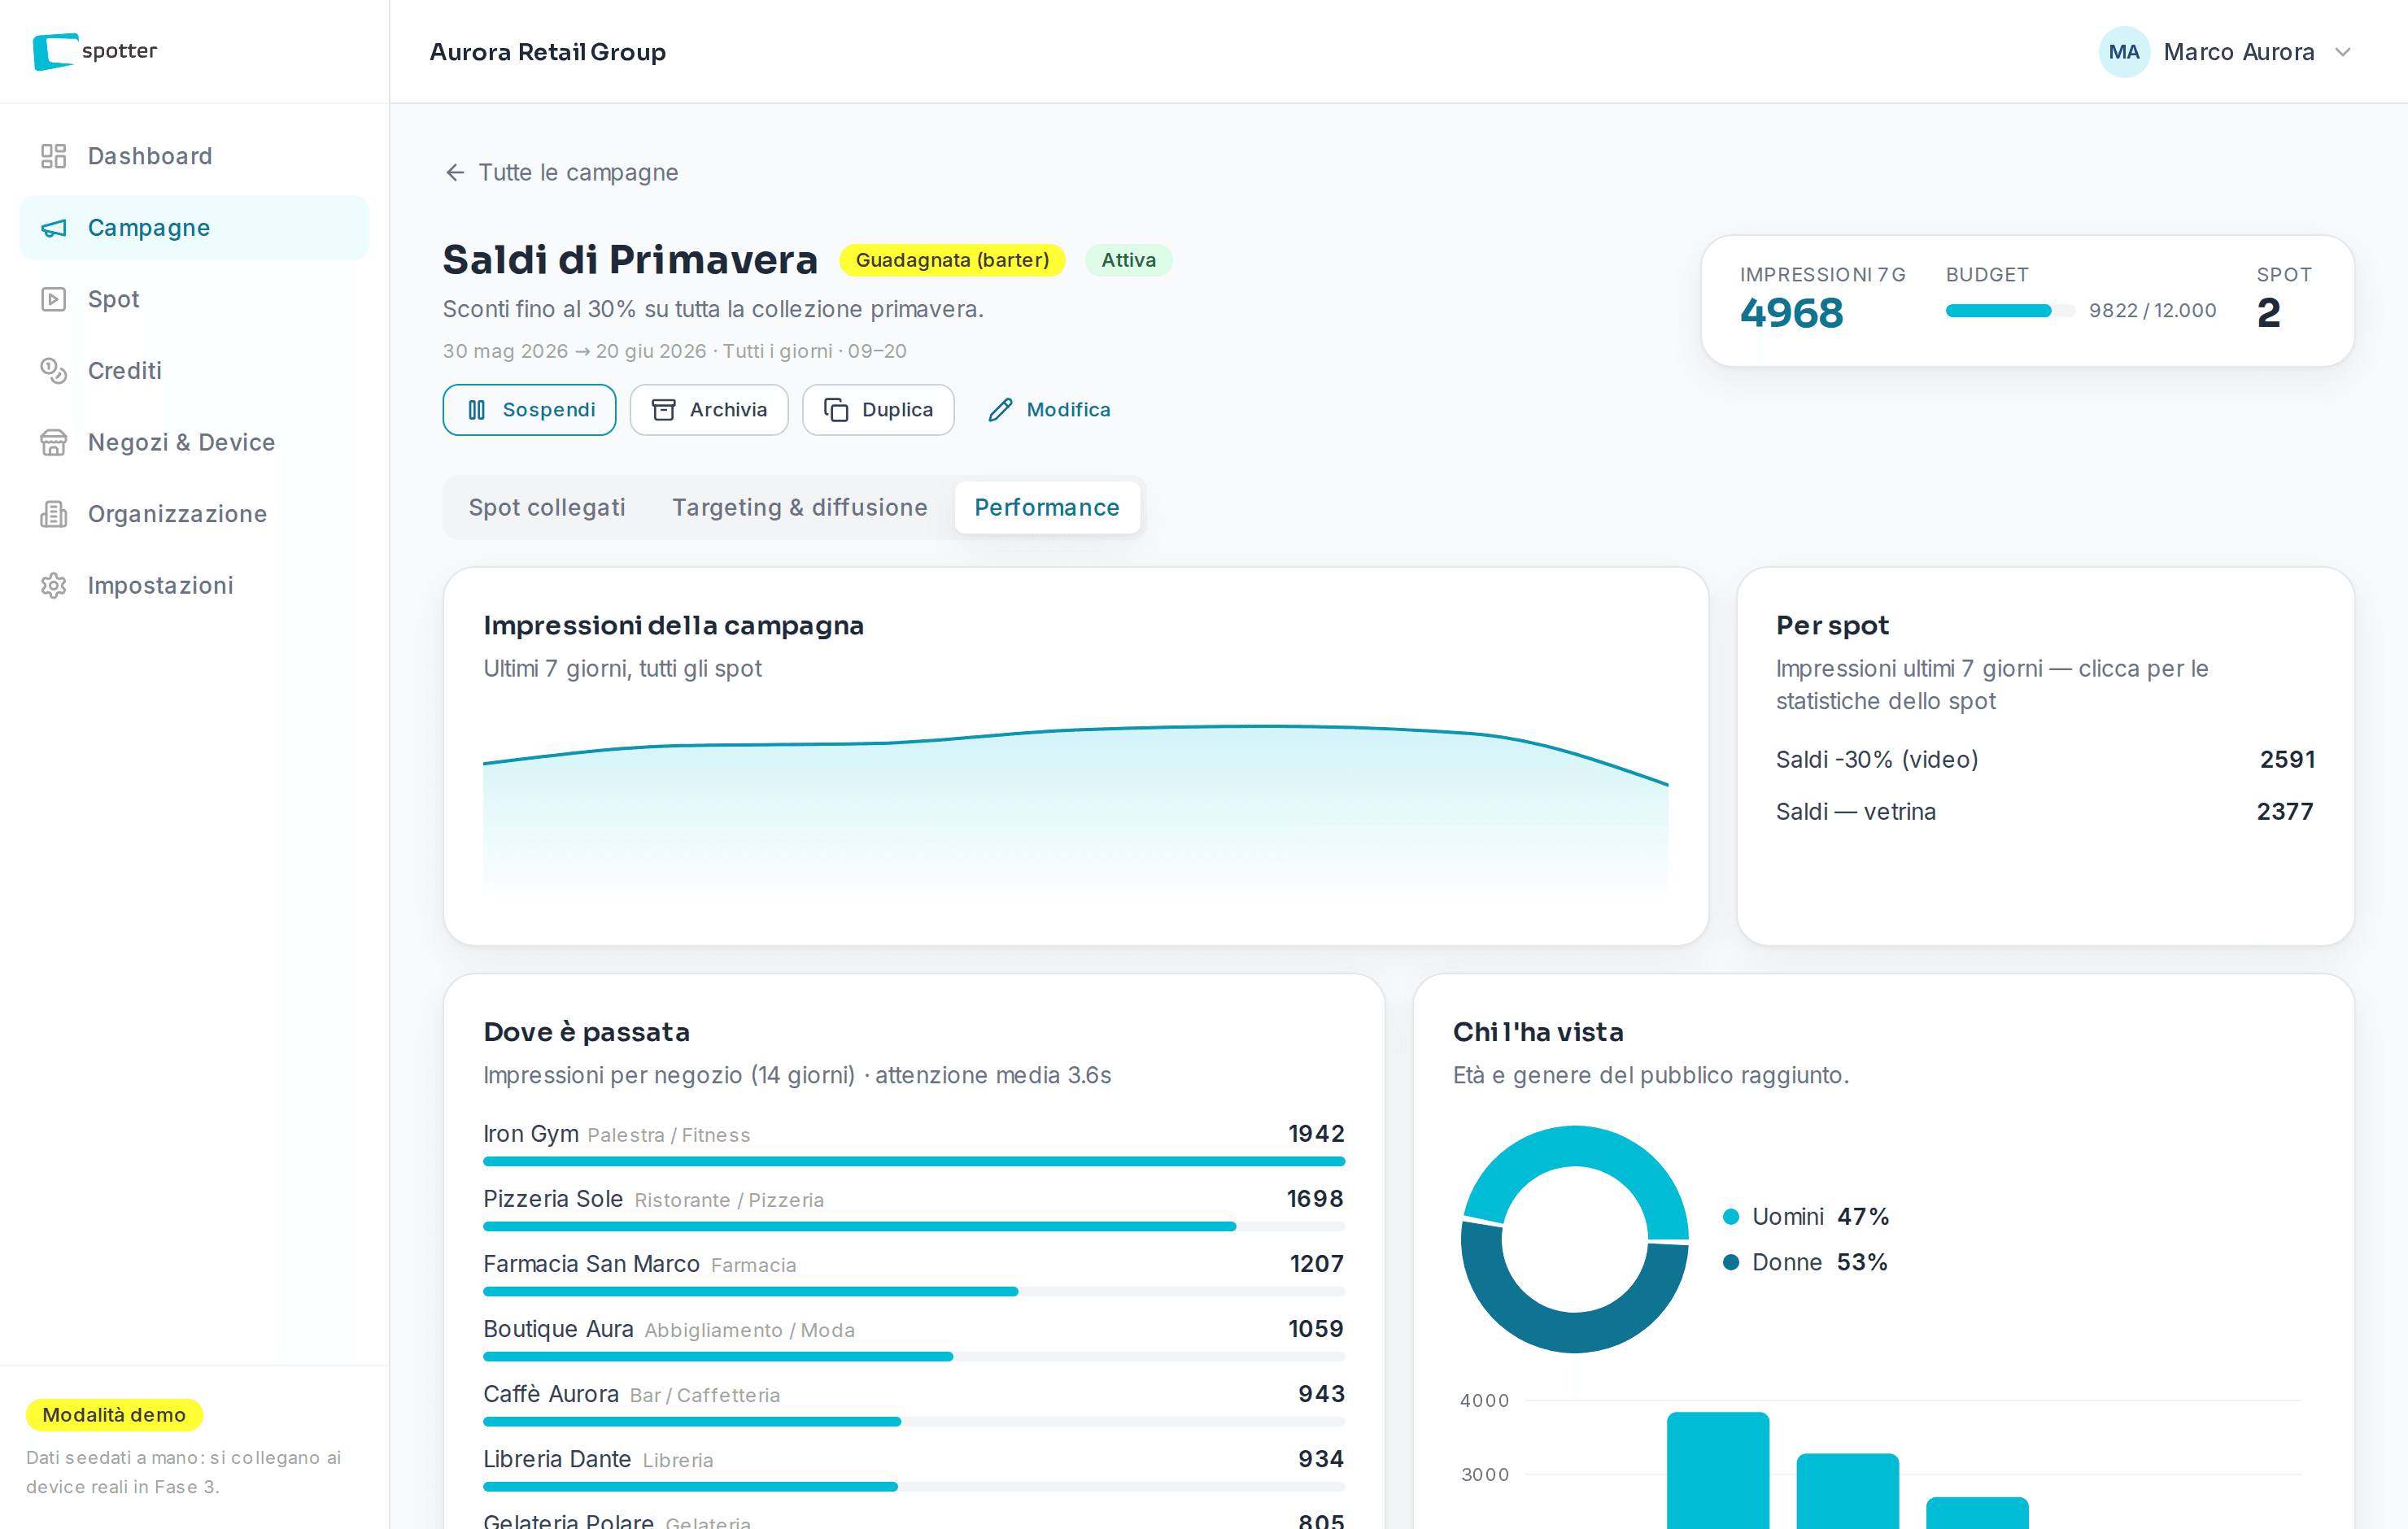Open Impostazioni settings page
The width and height of the screenshot is (2408, 1529).
[x=194, y=585]
